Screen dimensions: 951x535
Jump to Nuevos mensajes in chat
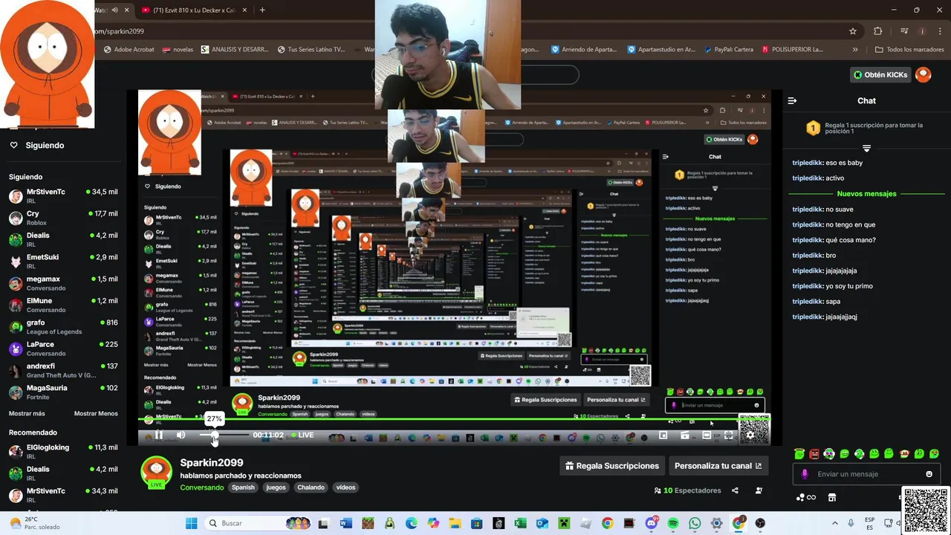coord(866,194)
